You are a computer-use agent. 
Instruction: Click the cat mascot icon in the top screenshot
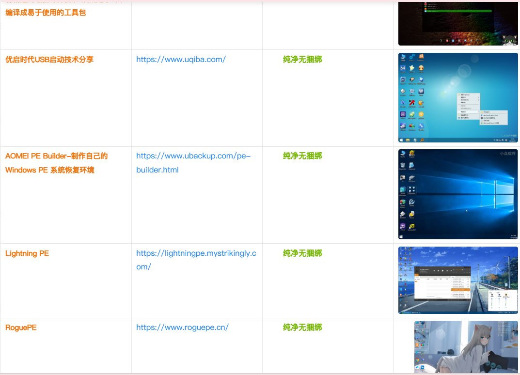[x=509, y=40]
